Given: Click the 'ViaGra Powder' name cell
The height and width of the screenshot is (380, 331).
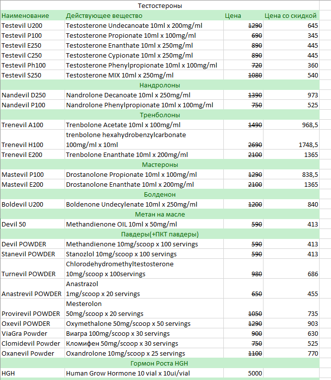Looking at the screenshot, I should pyautogui.click(x=24, y=333).
